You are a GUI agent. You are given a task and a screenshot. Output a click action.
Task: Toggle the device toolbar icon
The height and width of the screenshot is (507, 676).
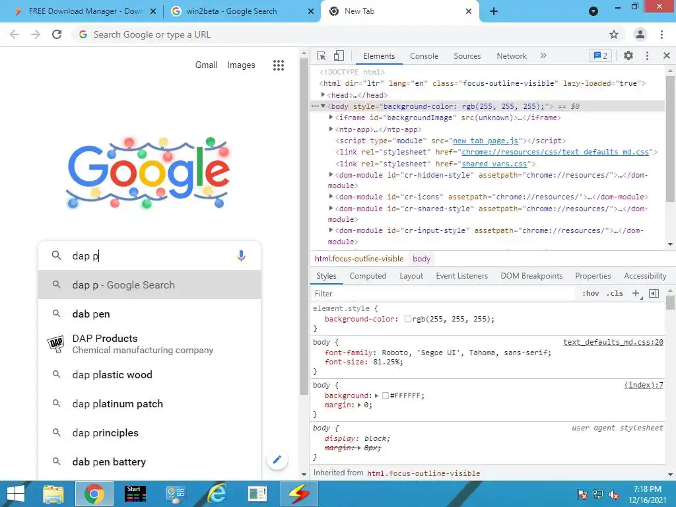pyautogui.click(x=339, y=56)
